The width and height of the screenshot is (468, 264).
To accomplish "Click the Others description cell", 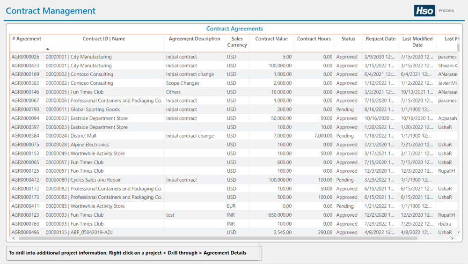I will tap(174, 92).
